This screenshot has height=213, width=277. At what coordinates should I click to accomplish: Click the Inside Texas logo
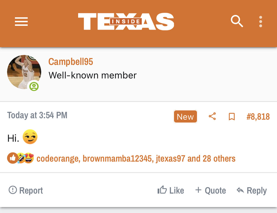click(x=126, y=22)
